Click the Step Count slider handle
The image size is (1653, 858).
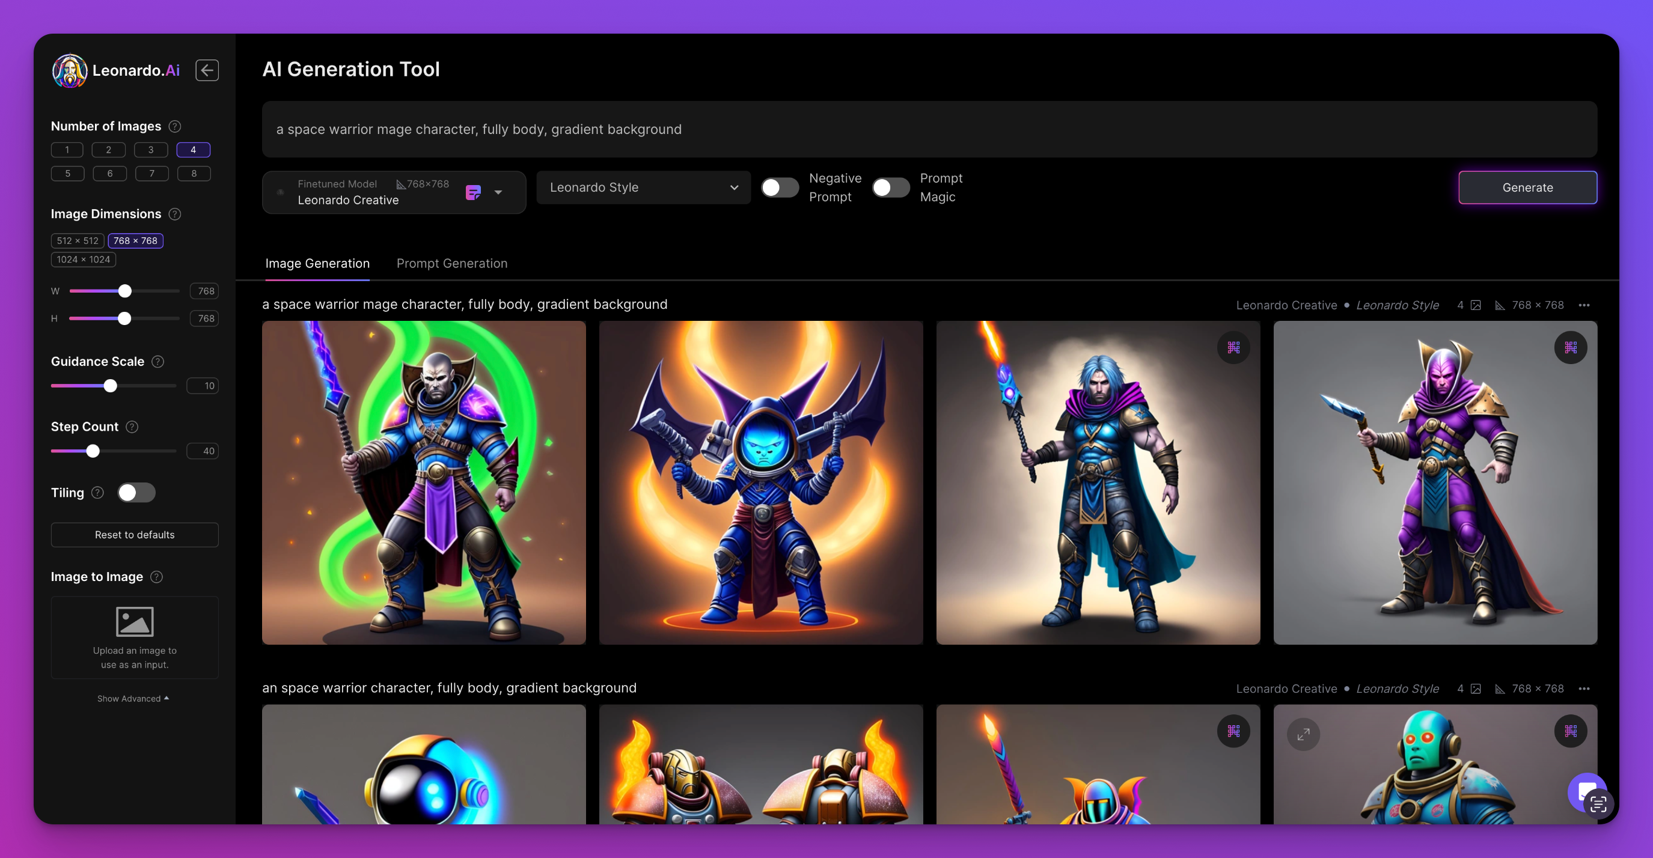click(93, 451)
